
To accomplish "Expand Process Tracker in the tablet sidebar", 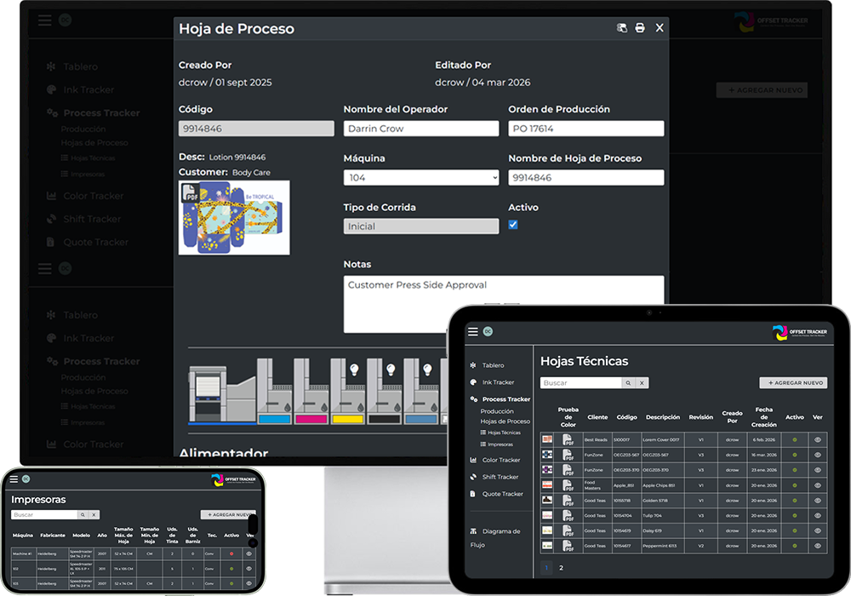I will click(505, 399).
